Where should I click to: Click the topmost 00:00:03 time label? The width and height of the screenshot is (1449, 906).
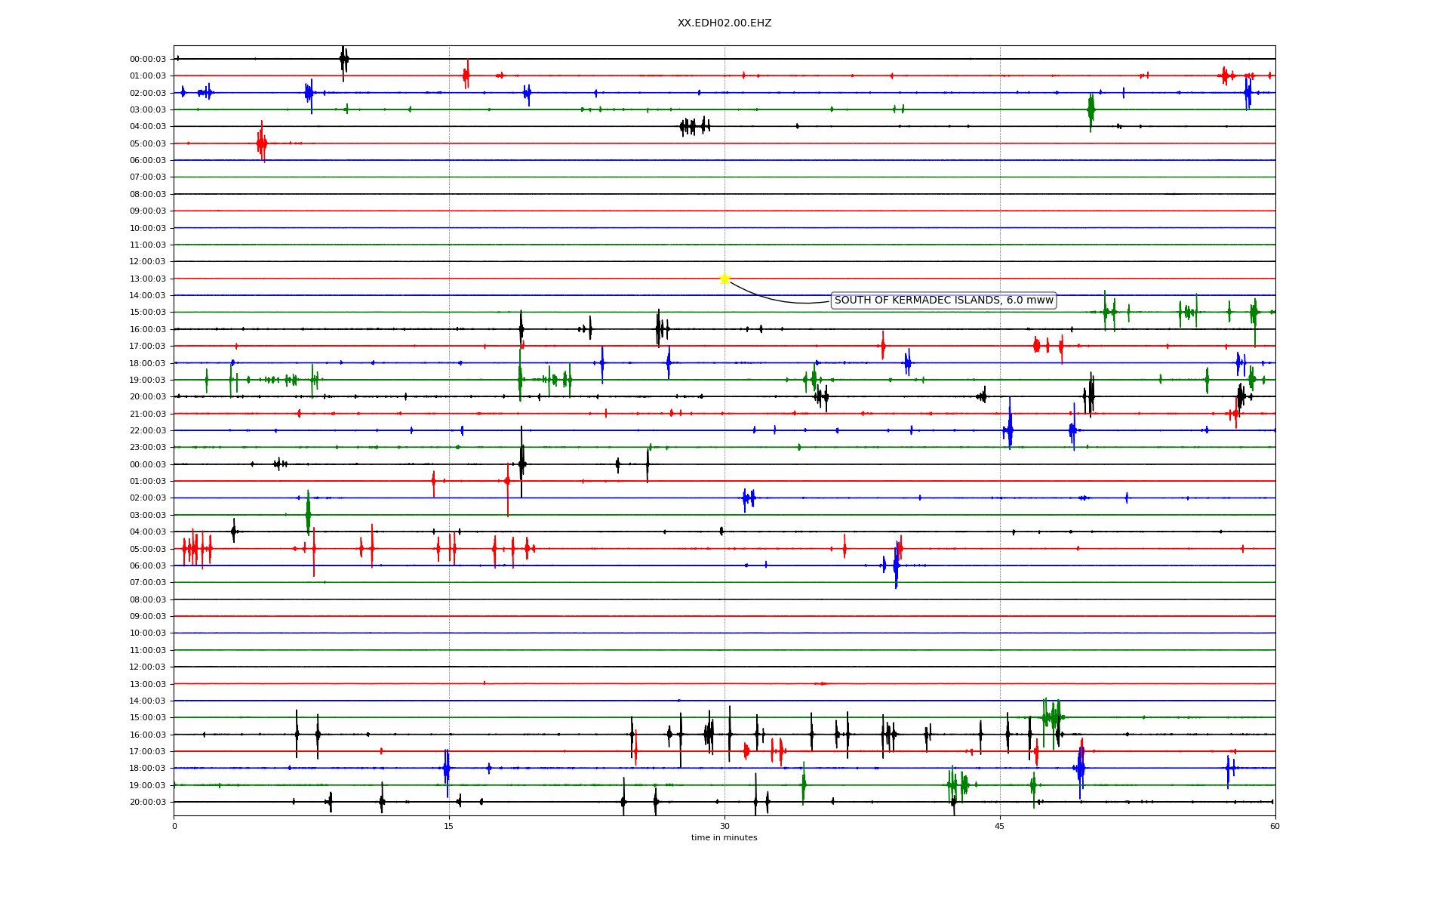[148, 59]
